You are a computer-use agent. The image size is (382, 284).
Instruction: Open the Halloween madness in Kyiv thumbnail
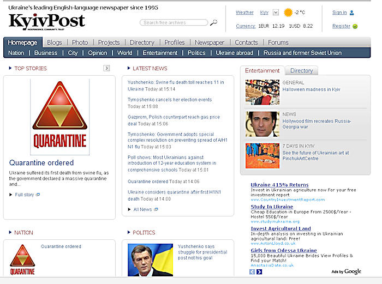click(262, 92)
